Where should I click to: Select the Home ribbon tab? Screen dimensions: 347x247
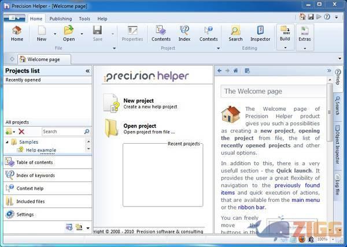tap(36, 19)
